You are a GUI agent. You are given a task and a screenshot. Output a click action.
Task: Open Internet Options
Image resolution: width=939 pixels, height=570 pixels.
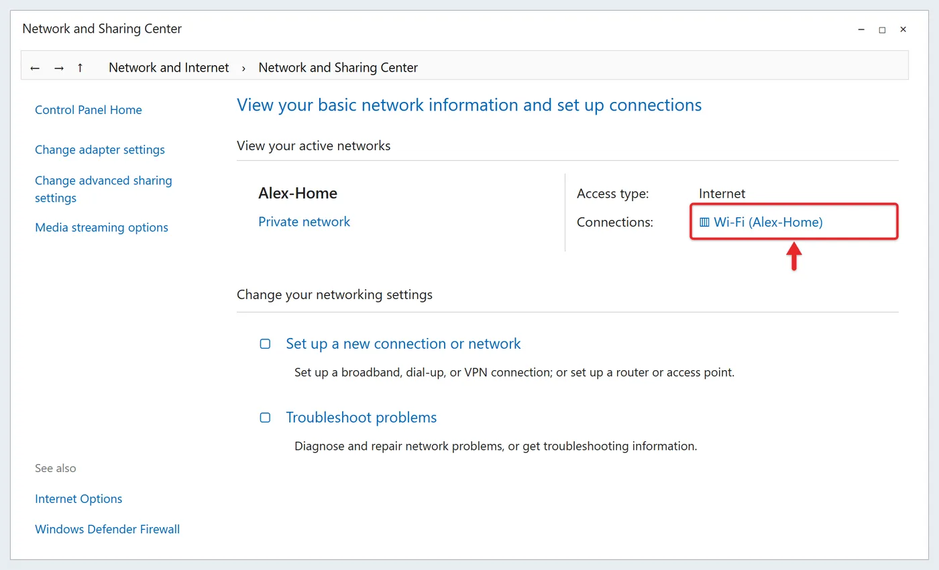[x=78, y=499]
